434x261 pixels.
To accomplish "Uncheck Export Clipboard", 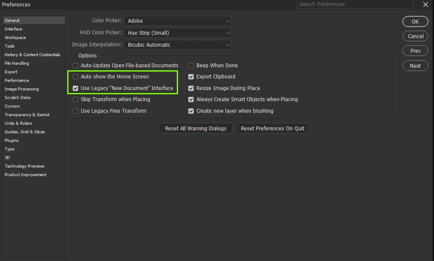I will click(x=191, y=77).
